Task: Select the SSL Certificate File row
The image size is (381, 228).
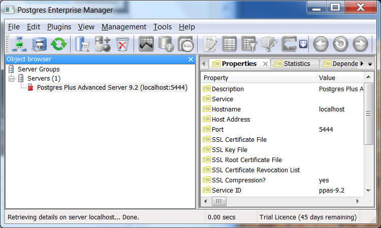Action: tap(283, 139)
